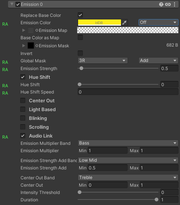The width and height of the screenshot is (180, 205).
Task: Uncheck Replace Base Color
Action: [x=80, y=15]
